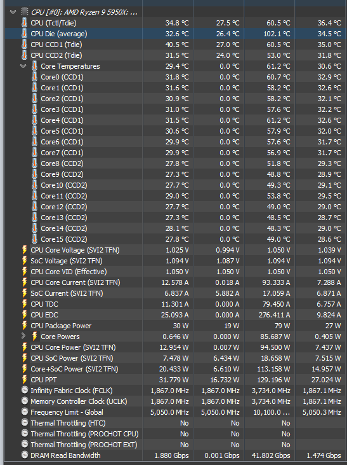Click lightning icon of CPU Core Voltage (SVI2 TFN)
This screenshot has width=347, height=465.
click(25, 250)
